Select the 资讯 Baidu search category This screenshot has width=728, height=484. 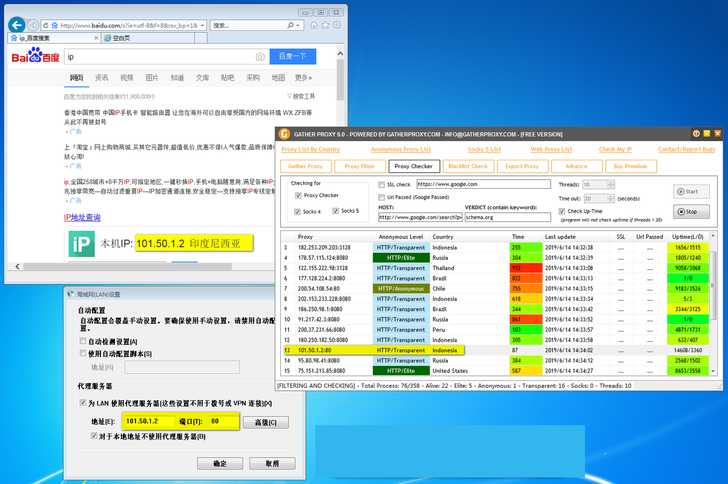pos(102,77)
